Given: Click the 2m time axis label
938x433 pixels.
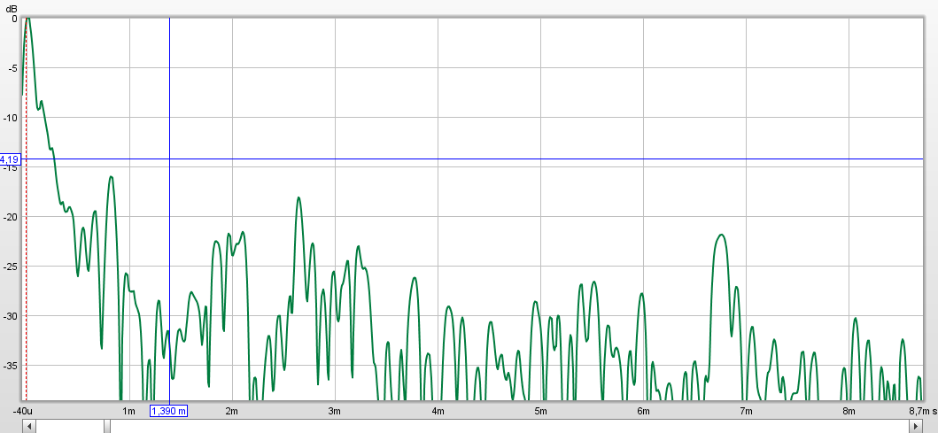Looking at the screenshot, I should (x=231, y=411).
